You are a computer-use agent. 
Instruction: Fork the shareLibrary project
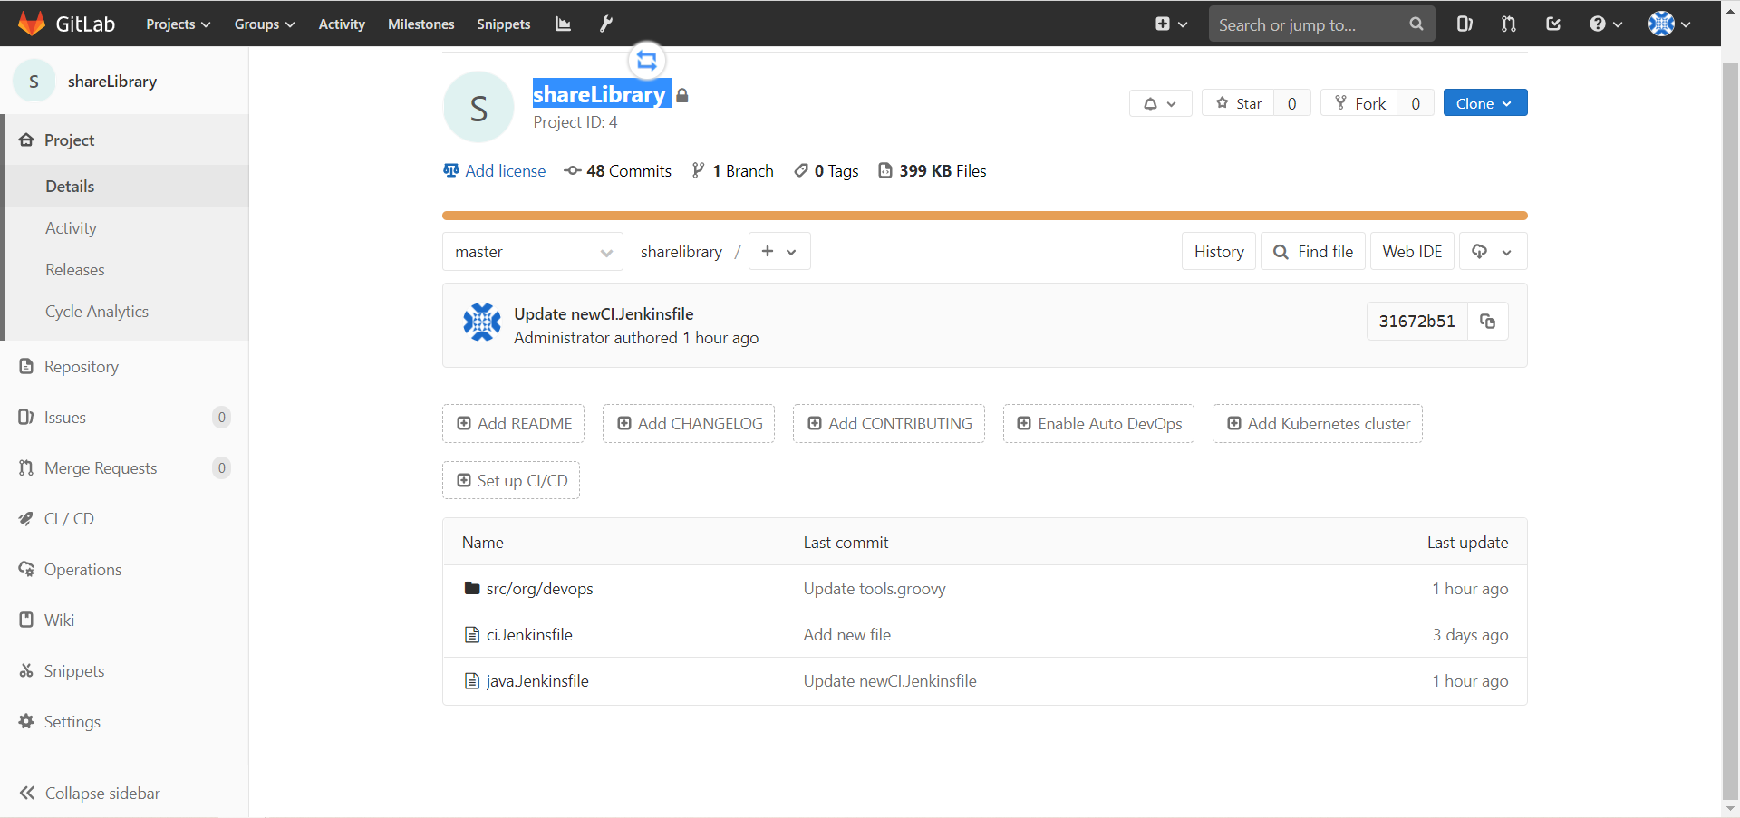click(1359, 103)
